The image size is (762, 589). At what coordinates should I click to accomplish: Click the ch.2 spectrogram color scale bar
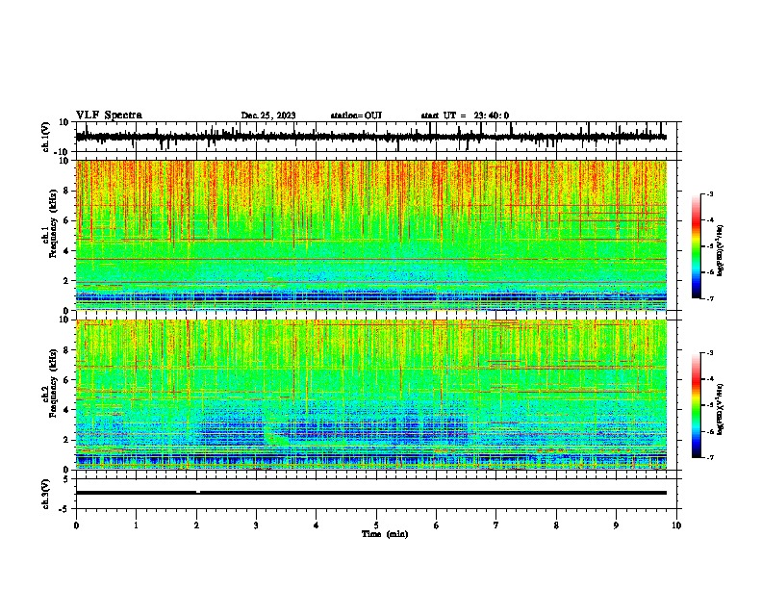coord(696,405)
